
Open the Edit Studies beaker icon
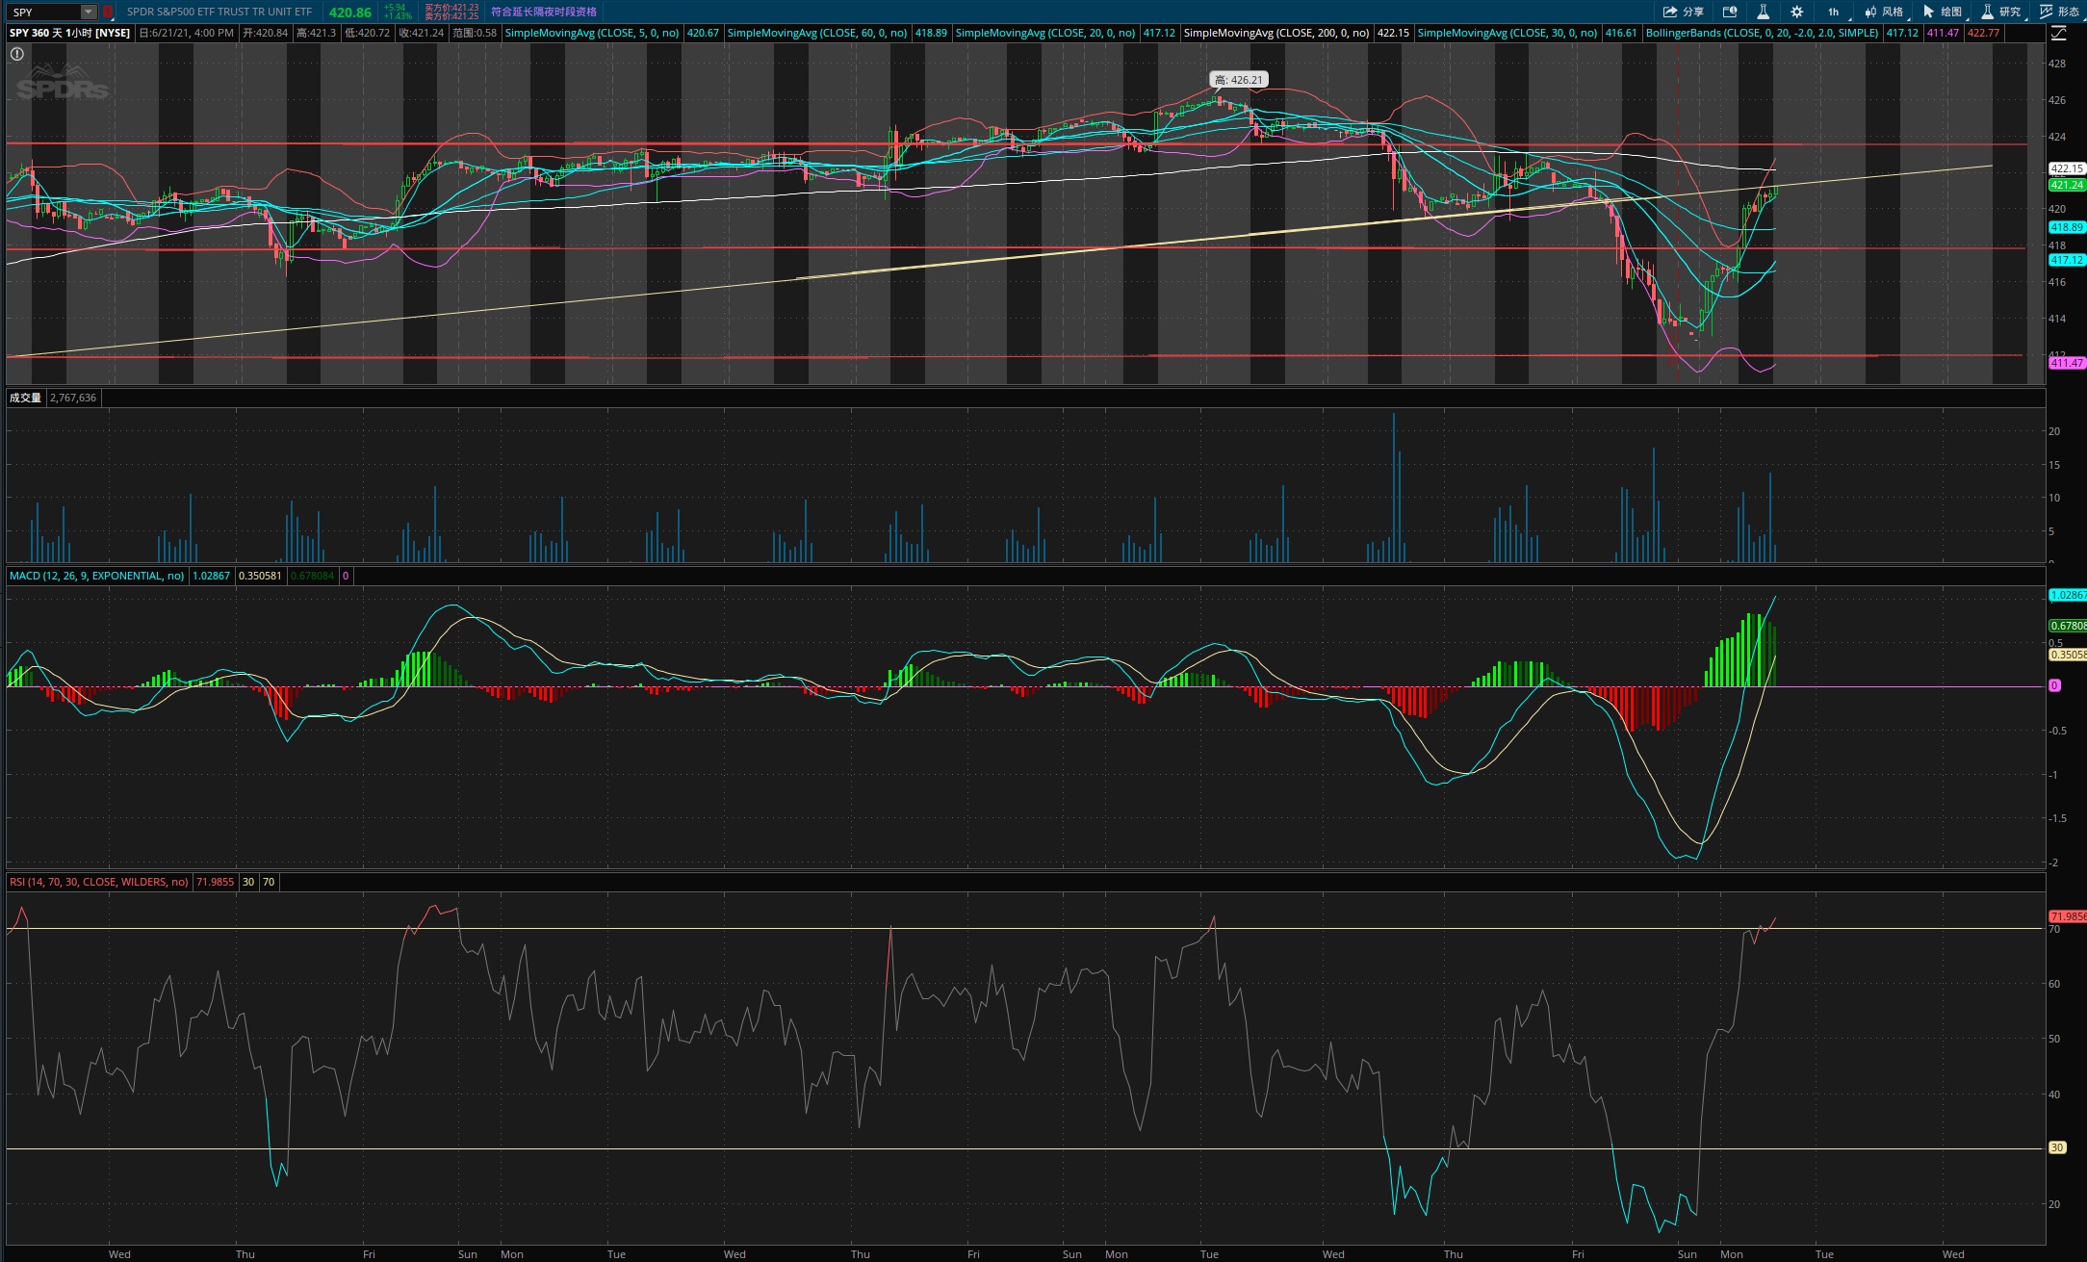(x=1763, y=12)
